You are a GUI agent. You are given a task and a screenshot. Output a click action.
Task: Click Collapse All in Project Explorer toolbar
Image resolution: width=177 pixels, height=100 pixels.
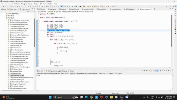click(x=28, y=11)
